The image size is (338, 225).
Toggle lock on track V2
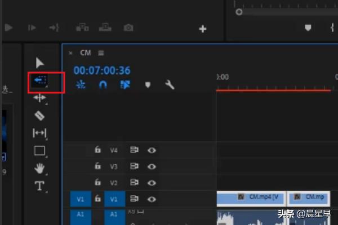(x=97, y=183)
